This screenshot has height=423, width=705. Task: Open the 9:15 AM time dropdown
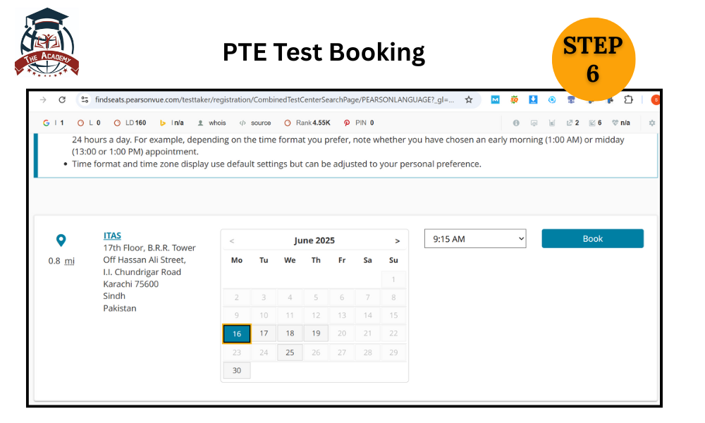(475, 239)
